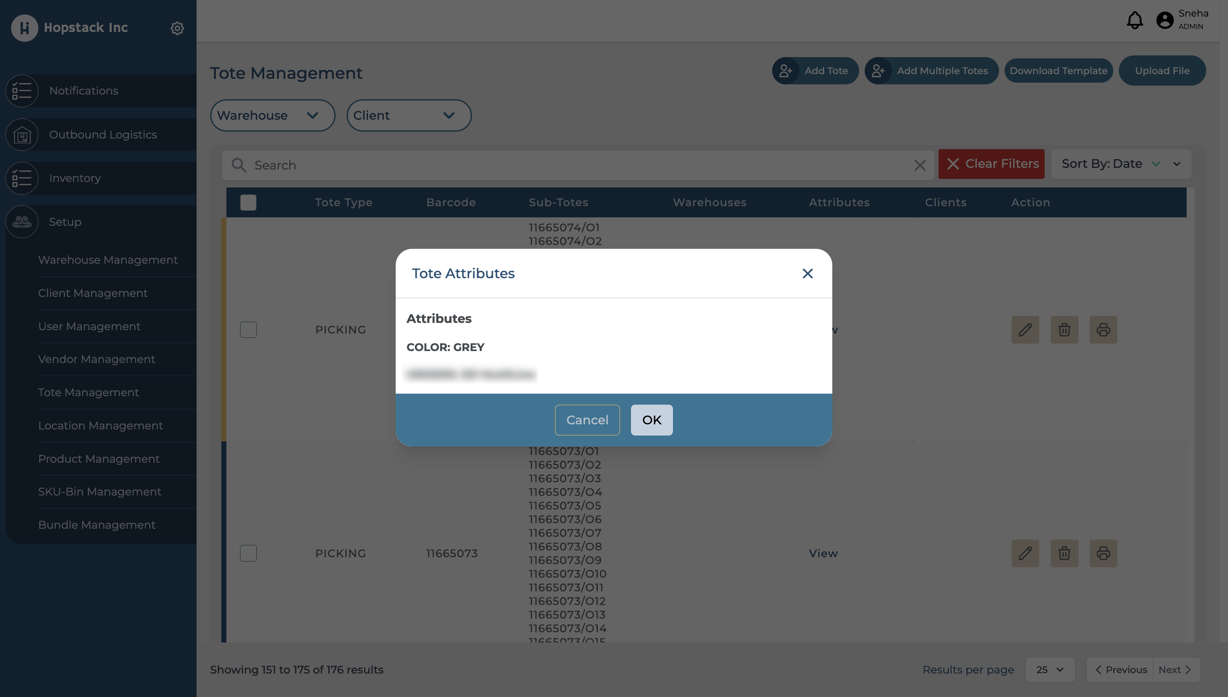Close the Tote Attributes dialog with X
Viewport: 1228px width, 697px height.
[x=808, y=274]
